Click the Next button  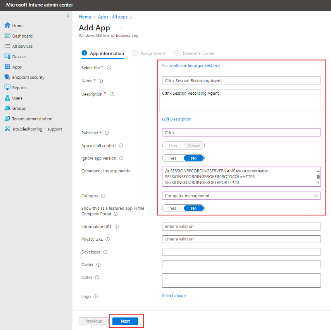coord(125,321)
